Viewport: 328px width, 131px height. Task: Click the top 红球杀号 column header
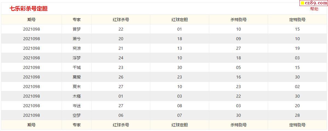(121, 20)
